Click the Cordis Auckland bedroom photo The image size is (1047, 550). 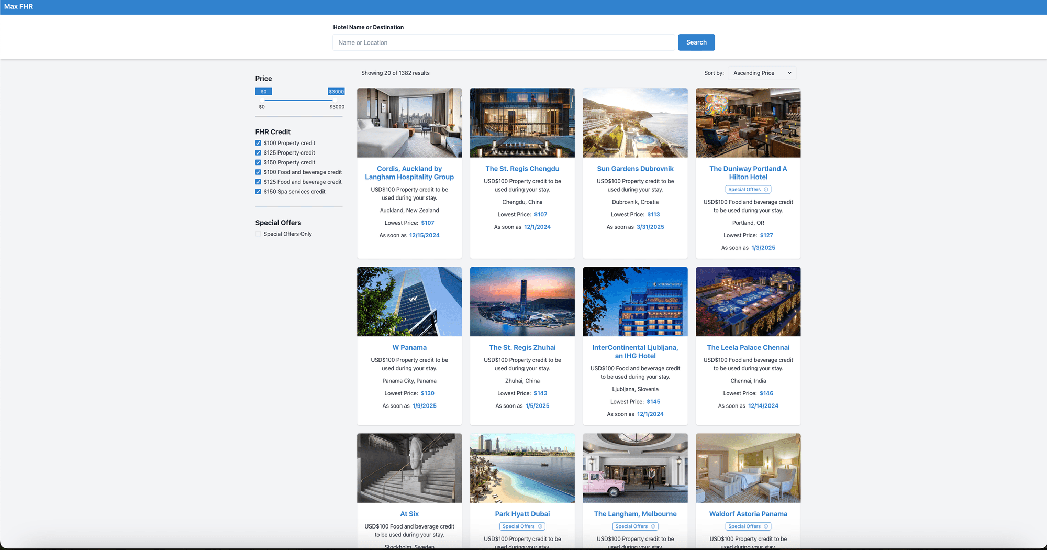tap(409, 123)
